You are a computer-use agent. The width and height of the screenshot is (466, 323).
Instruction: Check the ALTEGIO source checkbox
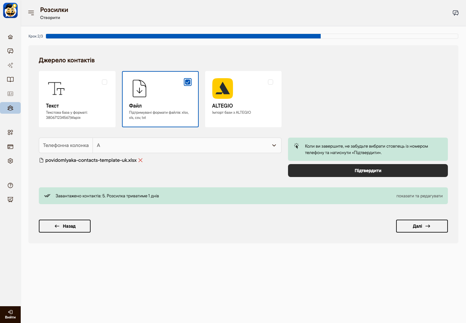click(x=271, y=82)
